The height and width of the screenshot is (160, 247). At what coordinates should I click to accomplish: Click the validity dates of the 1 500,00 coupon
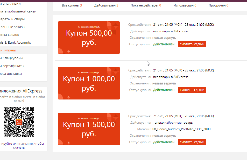[x=184, y=116]
